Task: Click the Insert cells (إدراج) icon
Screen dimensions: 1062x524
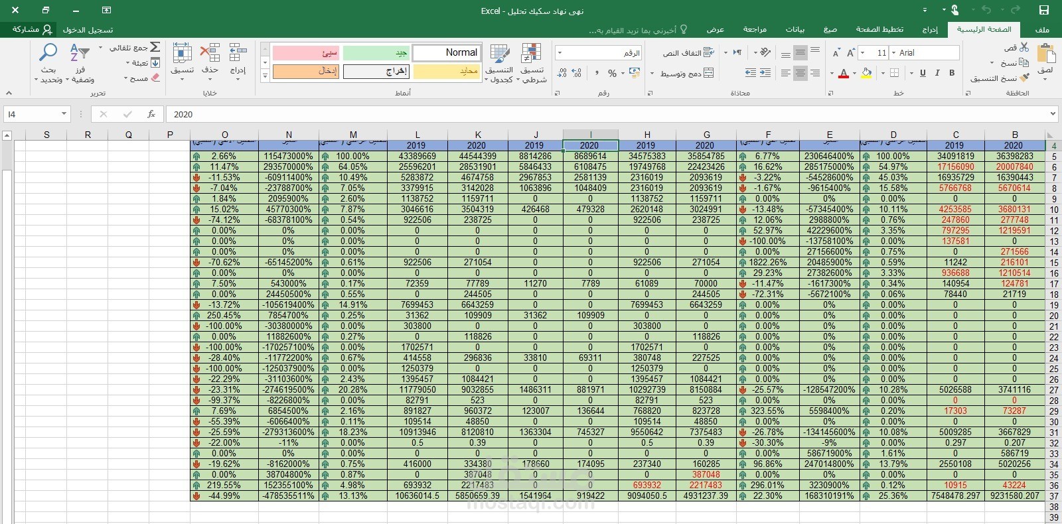Action: coord(238,53)
